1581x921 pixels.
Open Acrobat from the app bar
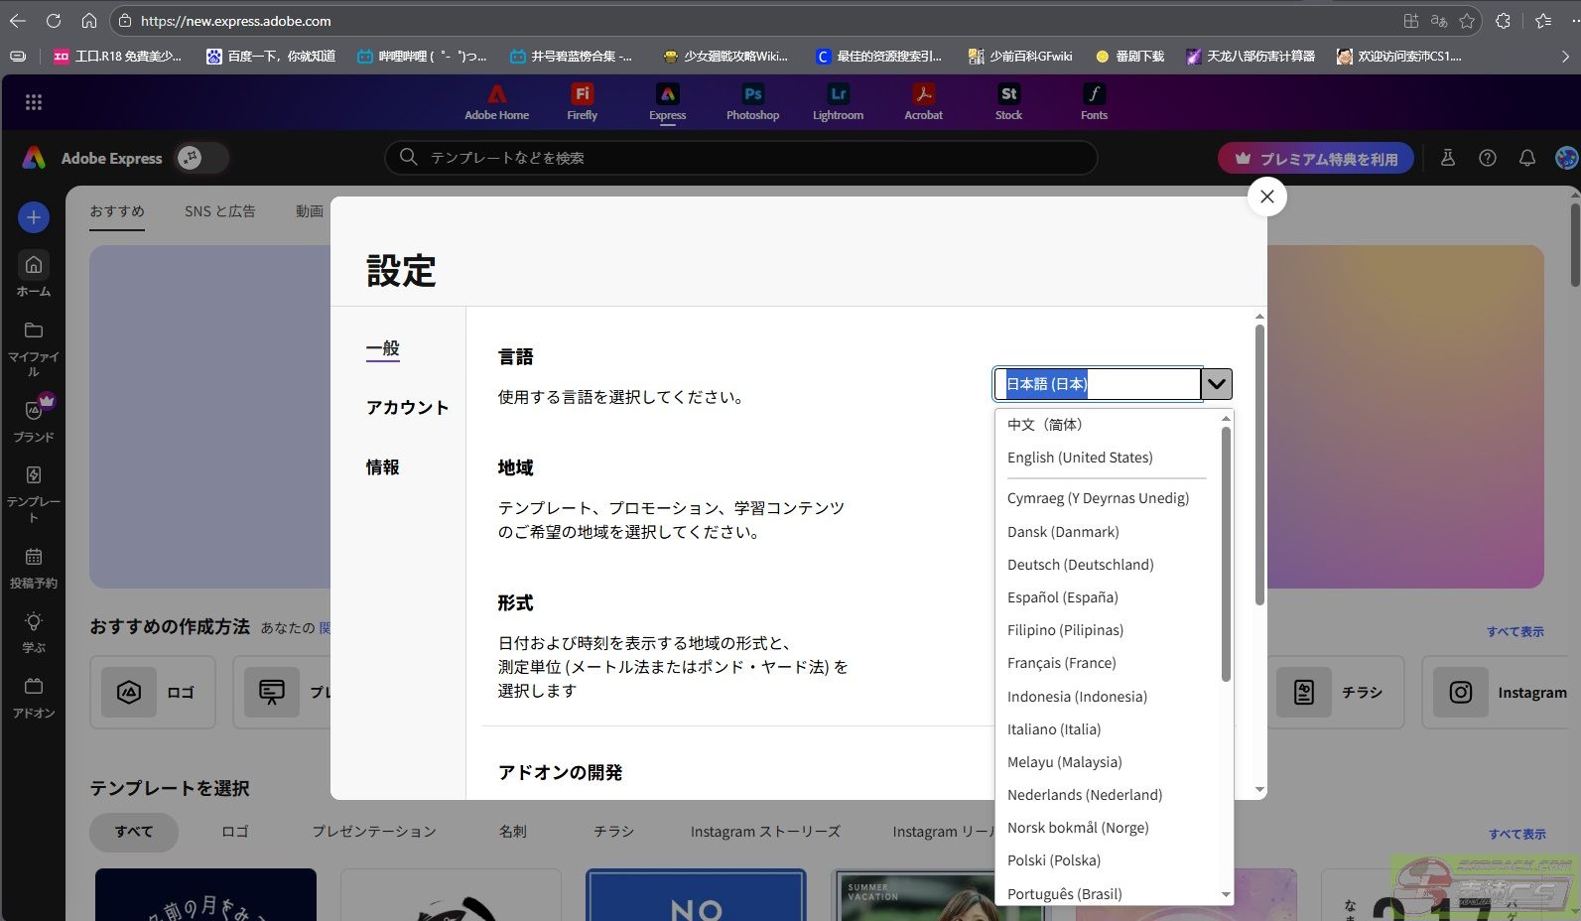923,101
